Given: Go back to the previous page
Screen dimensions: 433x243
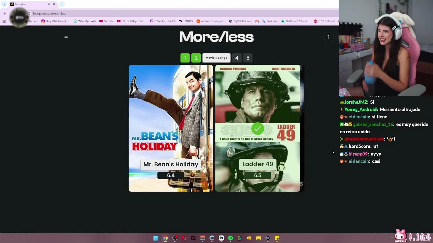Looking at the screenshot, I should [x=5, y=13].
